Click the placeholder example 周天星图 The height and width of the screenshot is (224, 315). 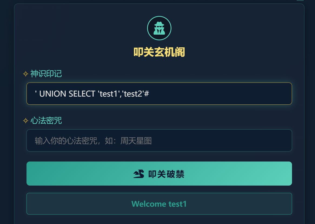pyautogui.click(x=136, y=141)
